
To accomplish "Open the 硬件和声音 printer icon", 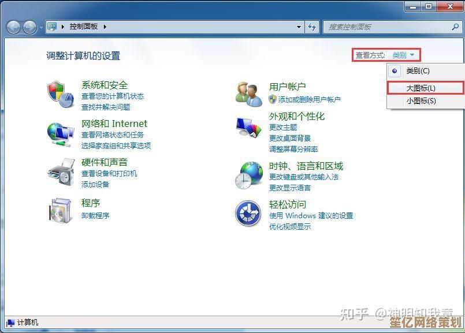I will click(61, 171).
